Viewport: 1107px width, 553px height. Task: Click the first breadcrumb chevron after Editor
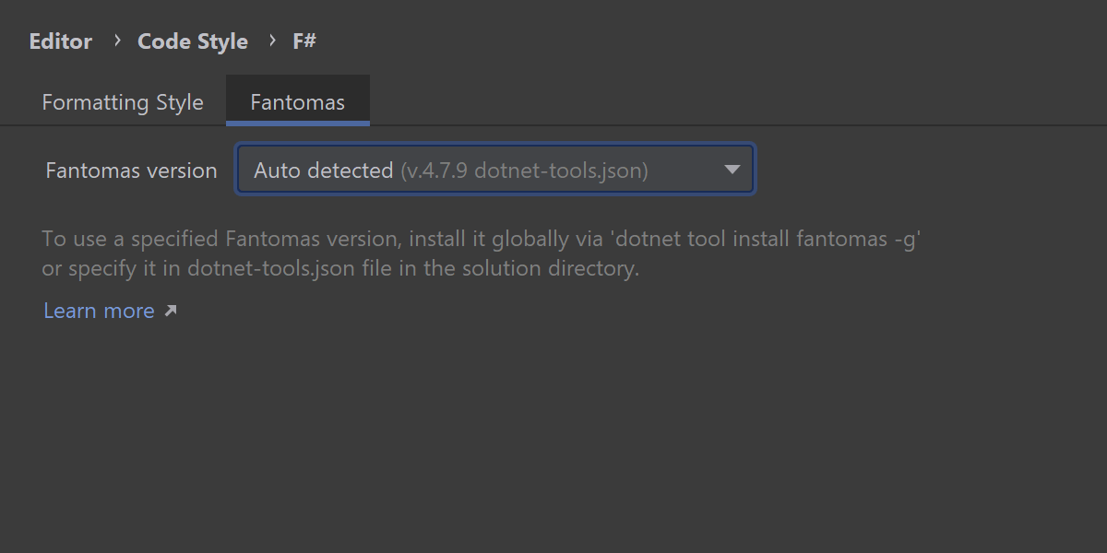tap(117, 41)
